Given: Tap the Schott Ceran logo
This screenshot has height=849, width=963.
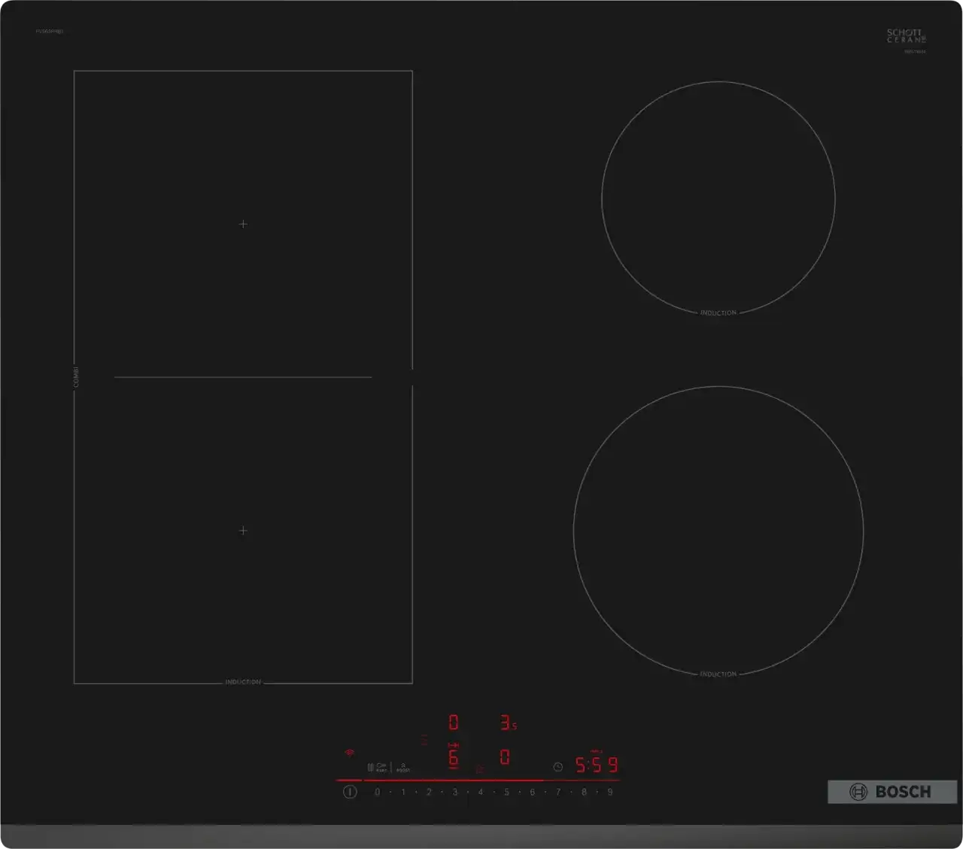Looking at the screenshot, I should point(906,36).
